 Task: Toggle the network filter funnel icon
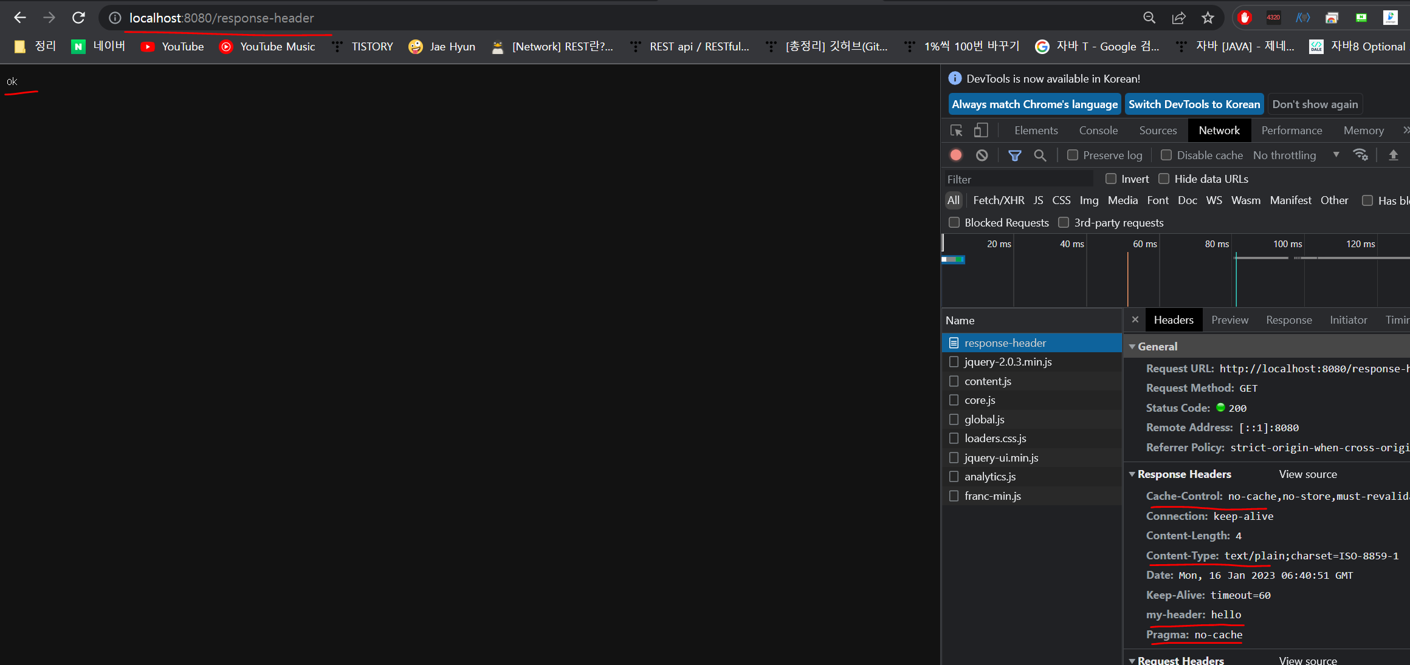tap(1014, 155)
